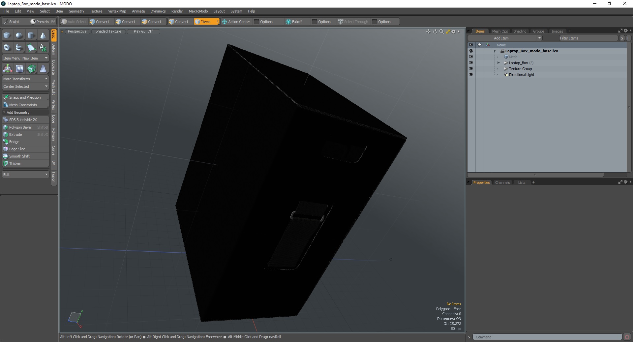Select the Cube primitive tool
The image size is (633, 342).
[7, 36]
